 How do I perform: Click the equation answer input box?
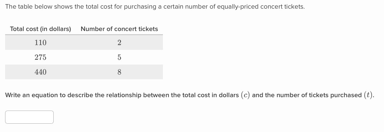point(29,117)
